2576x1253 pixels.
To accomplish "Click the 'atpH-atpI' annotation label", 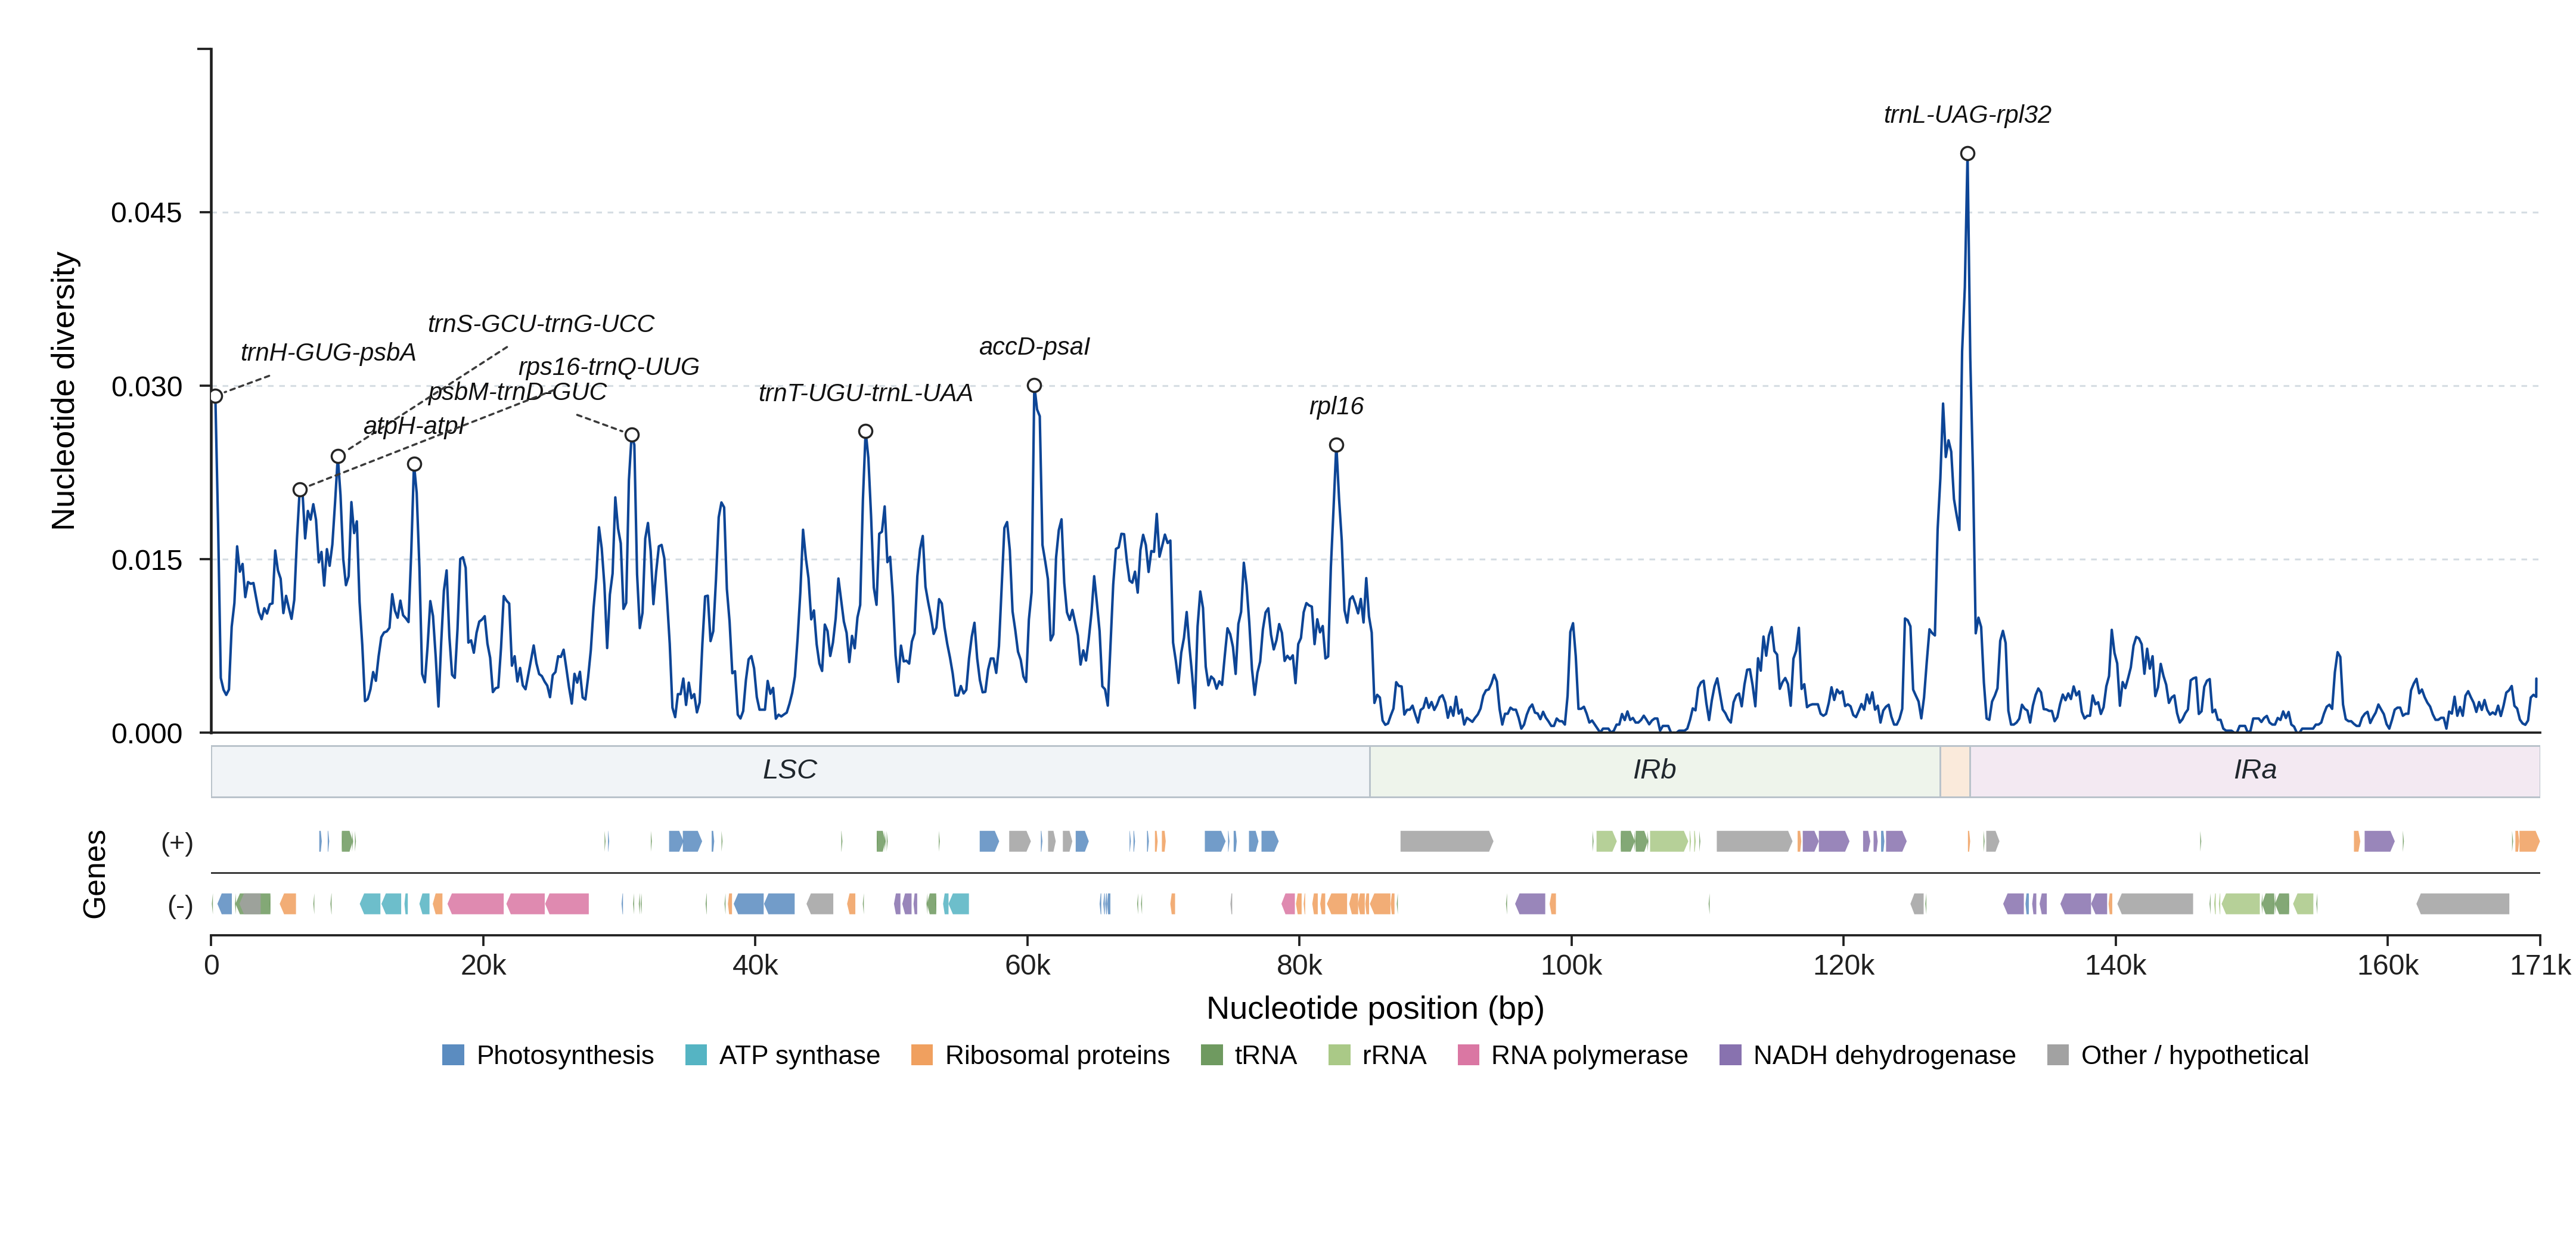I will tap(414, 426).
